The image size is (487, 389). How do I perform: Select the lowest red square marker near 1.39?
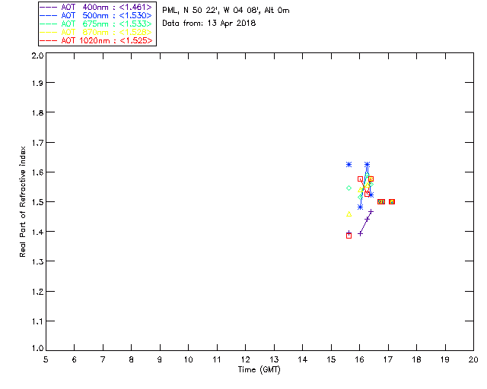click(349, 236)
